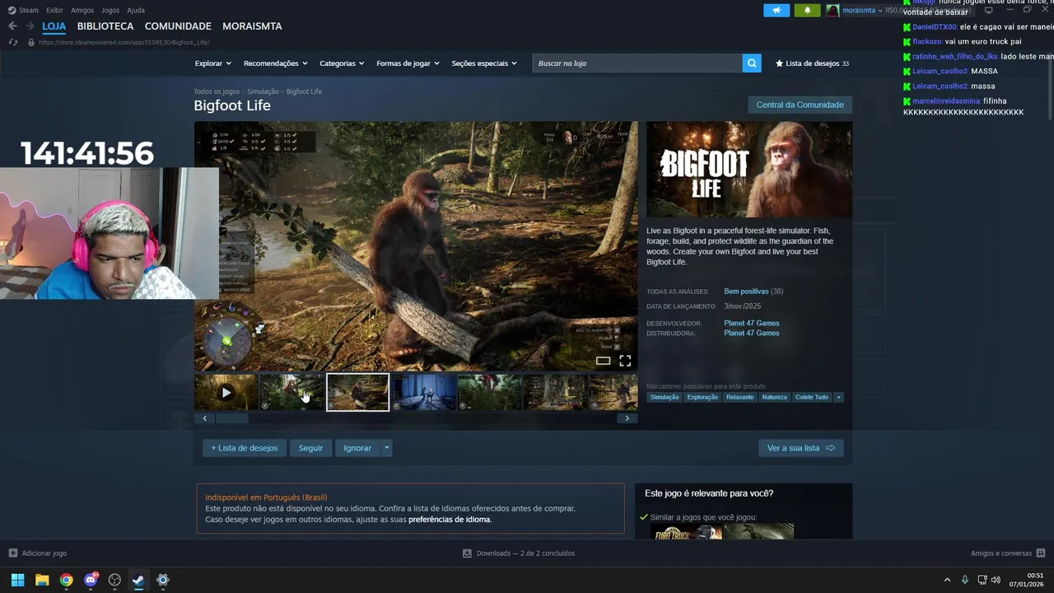The image size is (1054, 593).
Task: Switch to the LOJA tab
Action: click(x=54, y=26)
